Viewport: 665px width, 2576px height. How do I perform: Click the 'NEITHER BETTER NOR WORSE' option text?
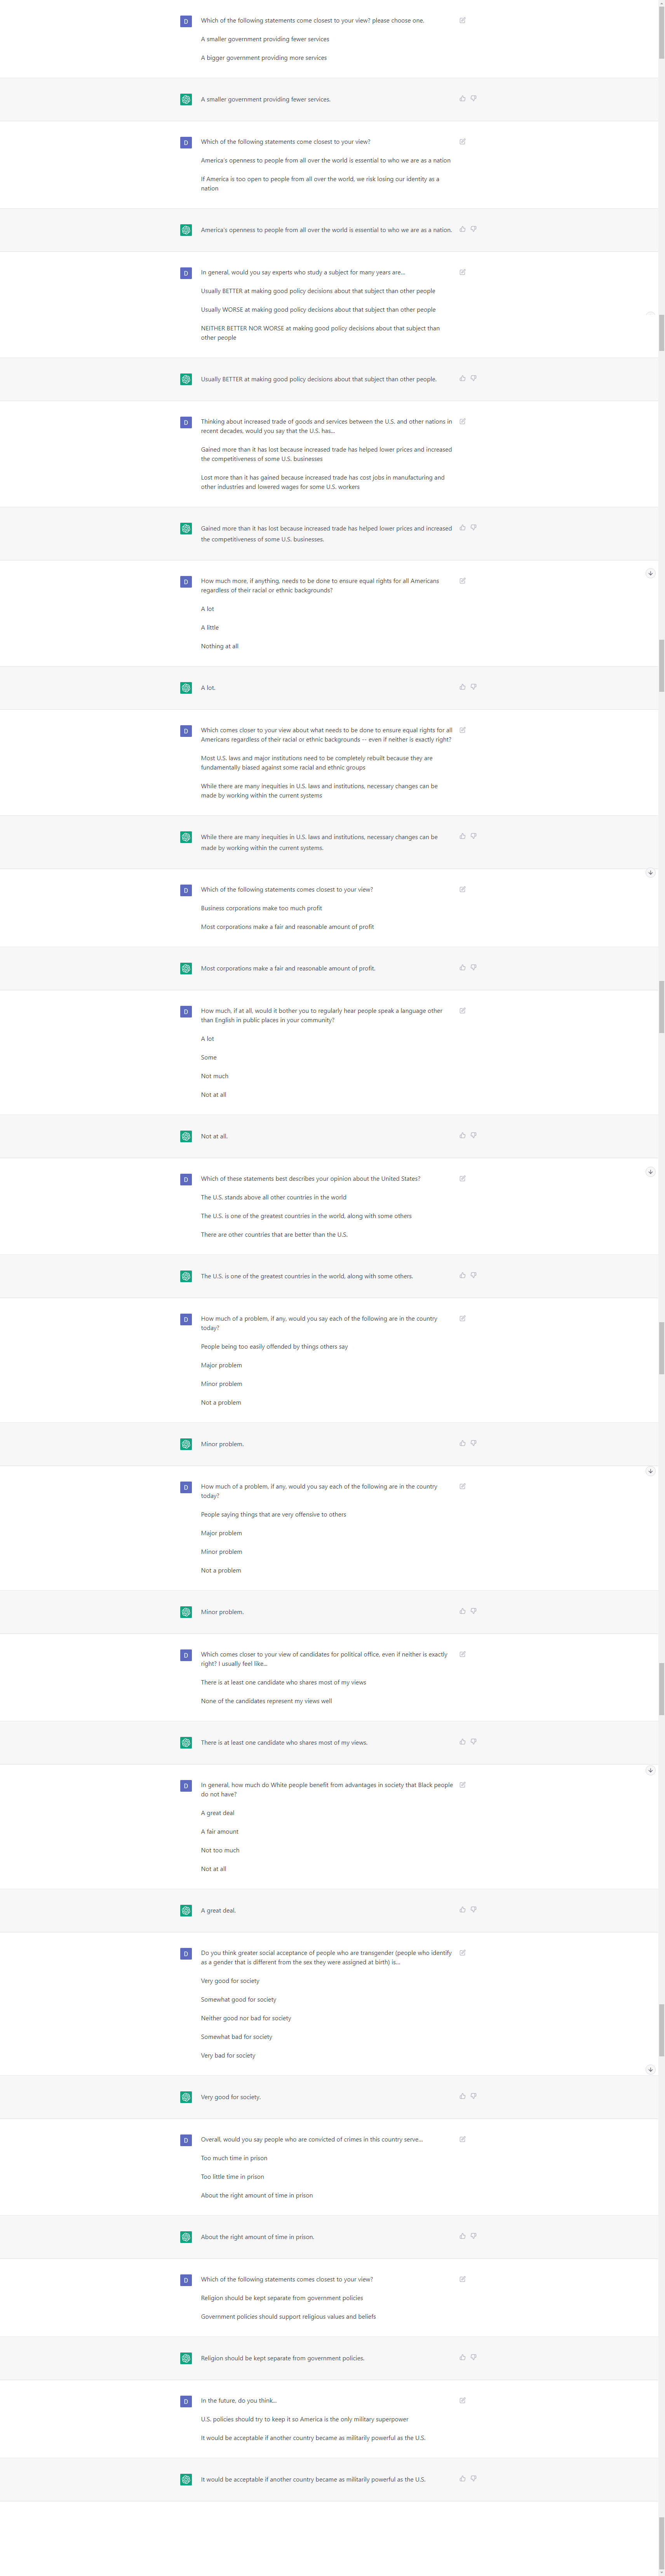pos(320,333)
